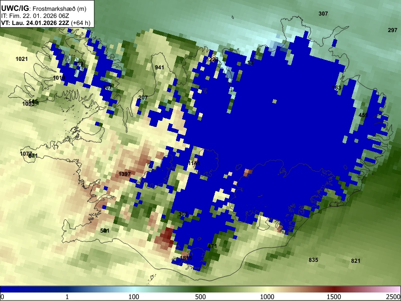
Task: Click the 163 label in the northeast
Action: [x=336, y=88]
